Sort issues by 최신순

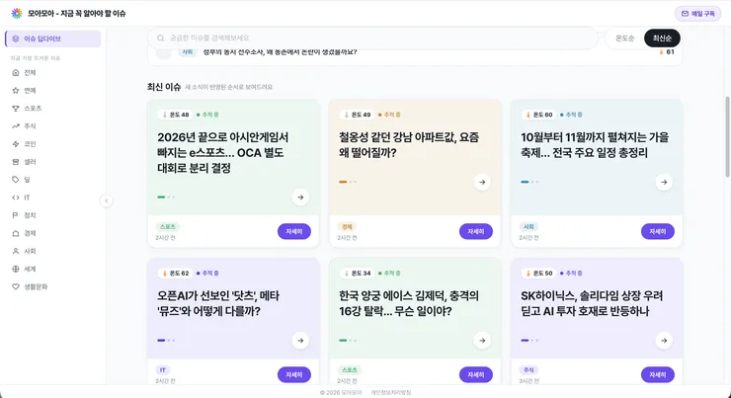tap(662, 39)
